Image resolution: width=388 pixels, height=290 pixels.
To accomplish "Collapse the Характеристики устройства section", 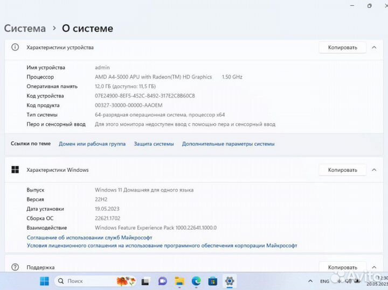I will 374,47.
